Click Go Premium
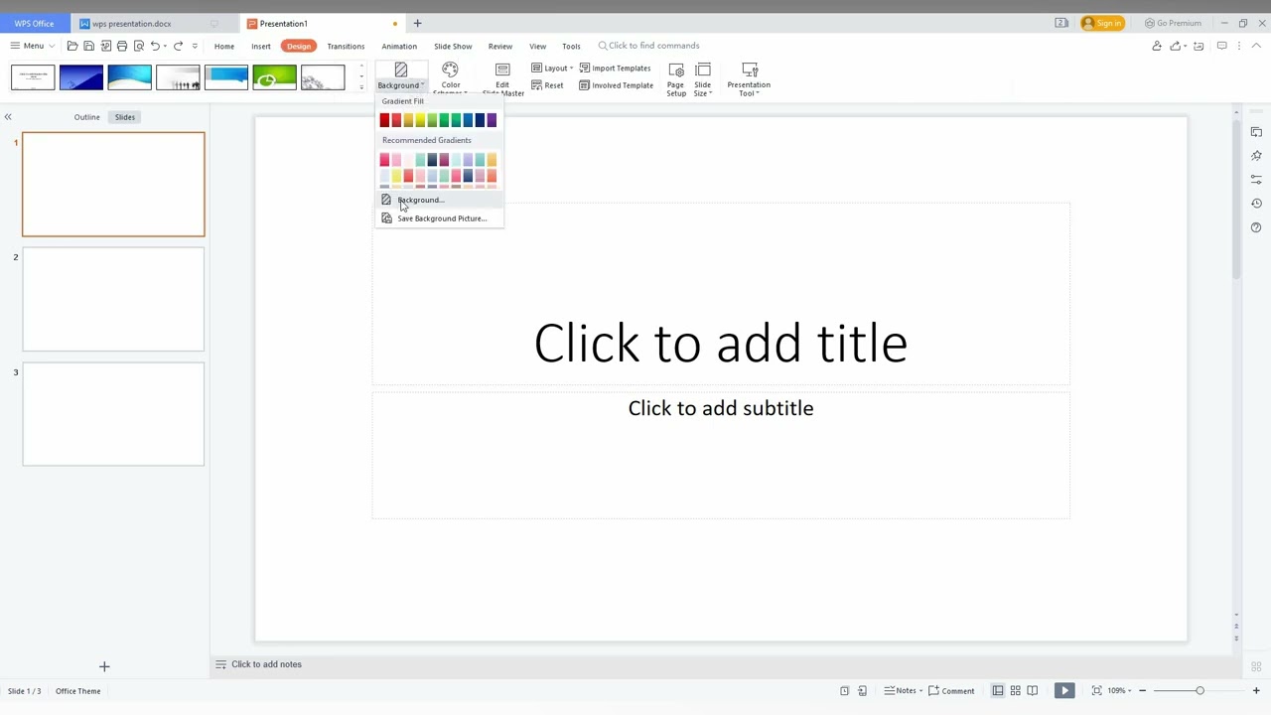1271x715 pixels. click(x=1173, y=23)
